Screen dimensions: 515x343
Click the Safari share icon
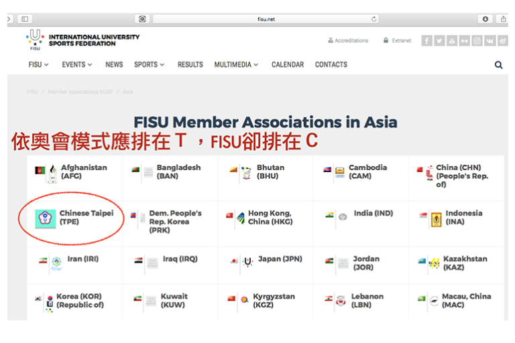[503, 19]
